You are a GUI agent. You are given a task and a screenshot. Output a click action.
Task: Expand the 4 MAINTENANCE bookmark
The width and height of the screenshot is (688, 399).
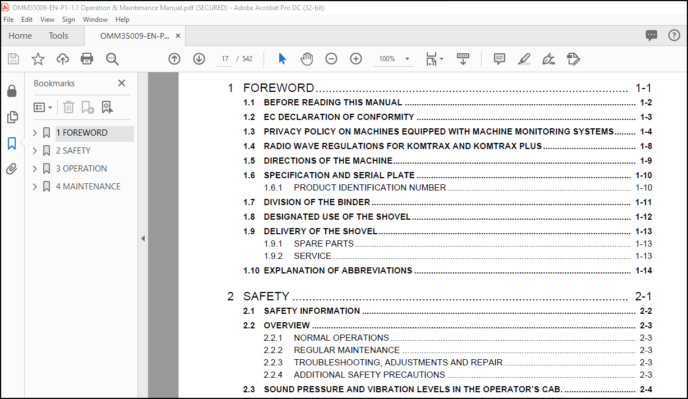point(35,187)
